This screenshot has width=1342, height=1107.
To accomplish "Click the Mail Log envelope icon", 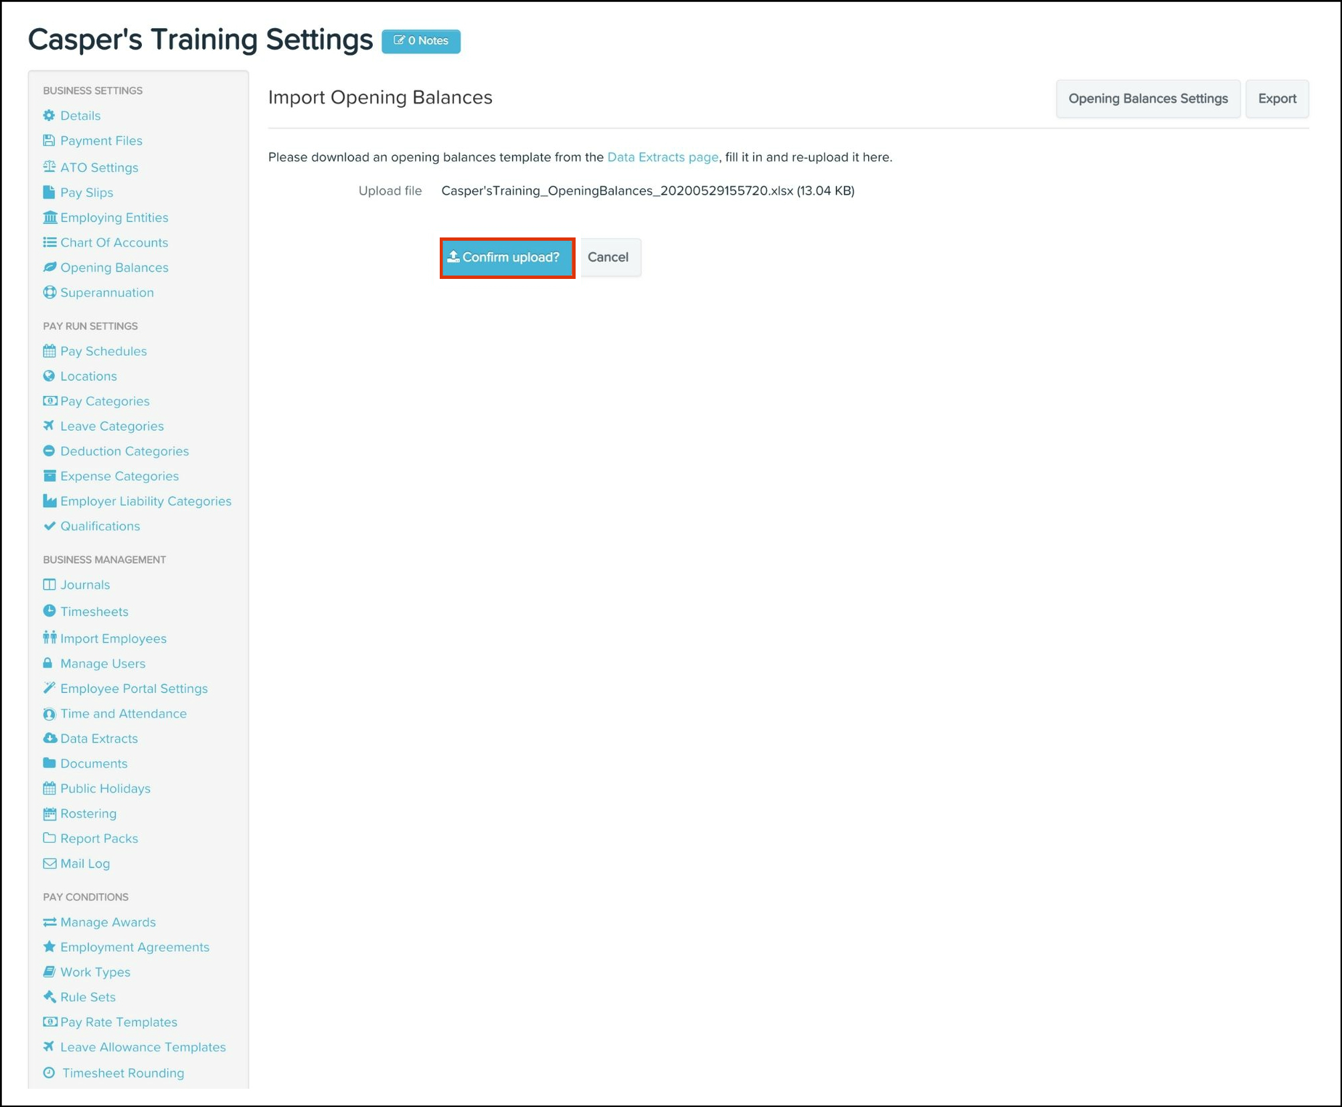I will (49, 864).
